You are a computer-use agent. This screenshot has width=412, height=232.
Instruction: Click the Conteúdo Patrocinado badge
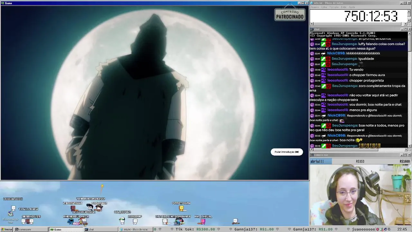coord(290,15)
